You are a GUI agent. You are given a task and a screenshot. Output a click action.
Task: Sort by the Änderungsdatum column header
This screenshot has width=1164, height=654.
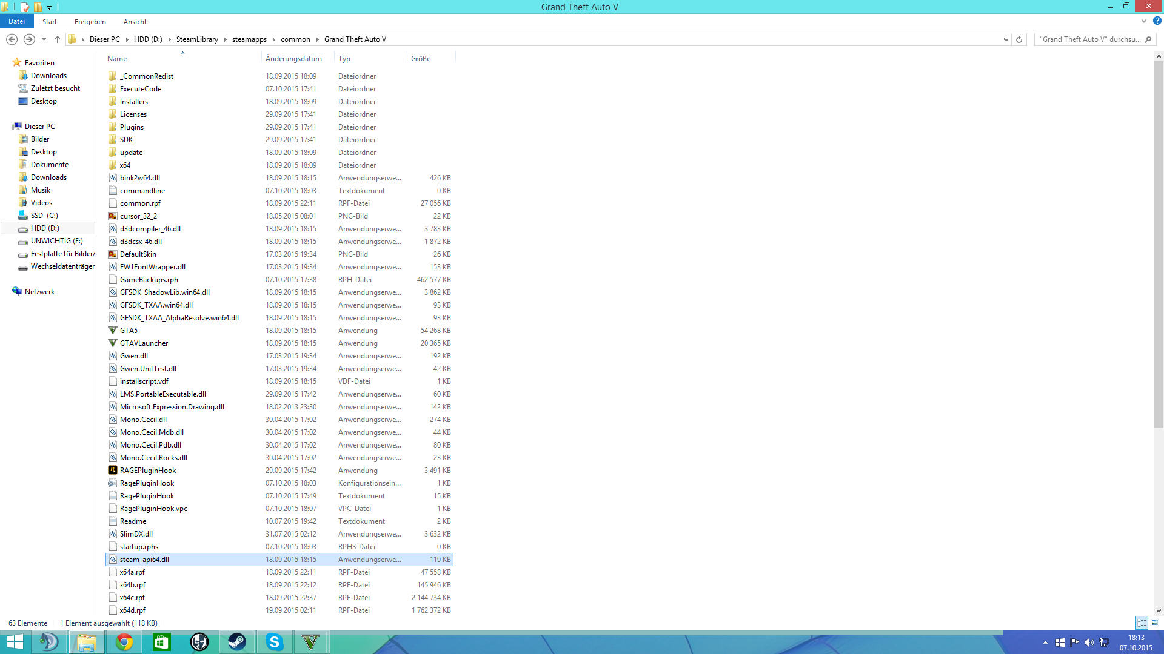pos(293,59)
